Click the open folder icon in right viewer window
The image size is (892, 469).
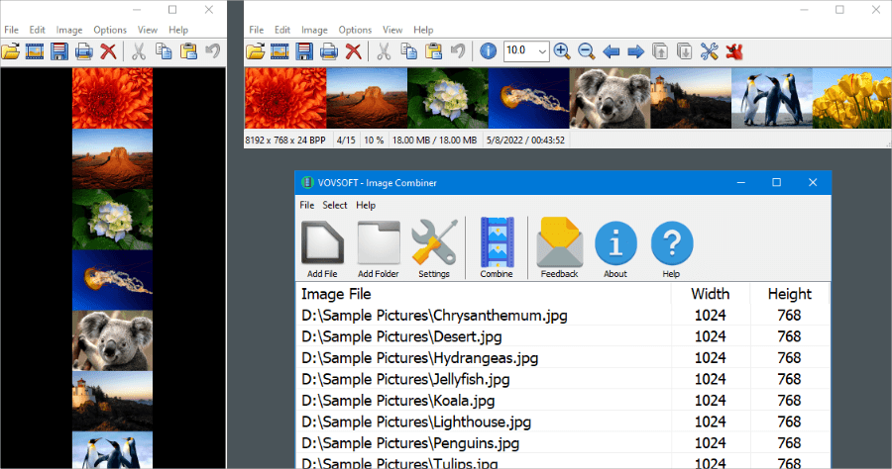coord(256,51)
